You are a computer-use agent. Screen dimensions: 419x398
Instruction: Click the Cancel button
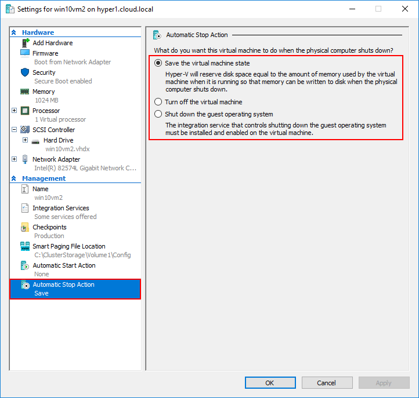327,383
